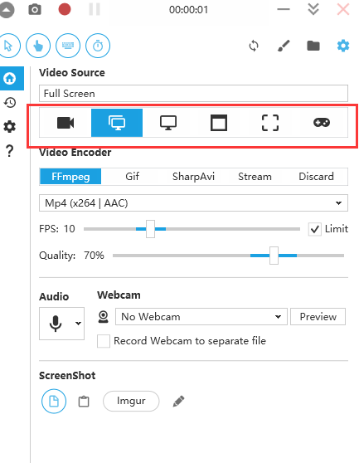Expand the Mp4 (x264 | AAC) codec dropdown

click(193, 203)
